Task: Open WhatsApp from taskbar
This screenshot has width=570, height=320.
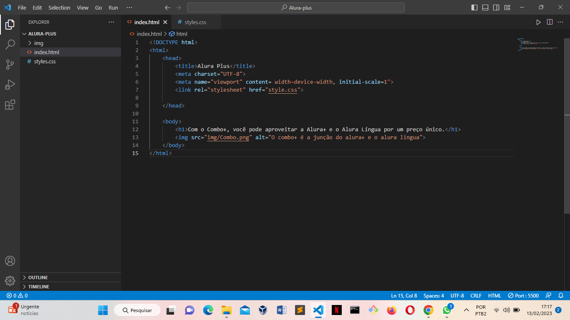Action: [x=447, y=310]
